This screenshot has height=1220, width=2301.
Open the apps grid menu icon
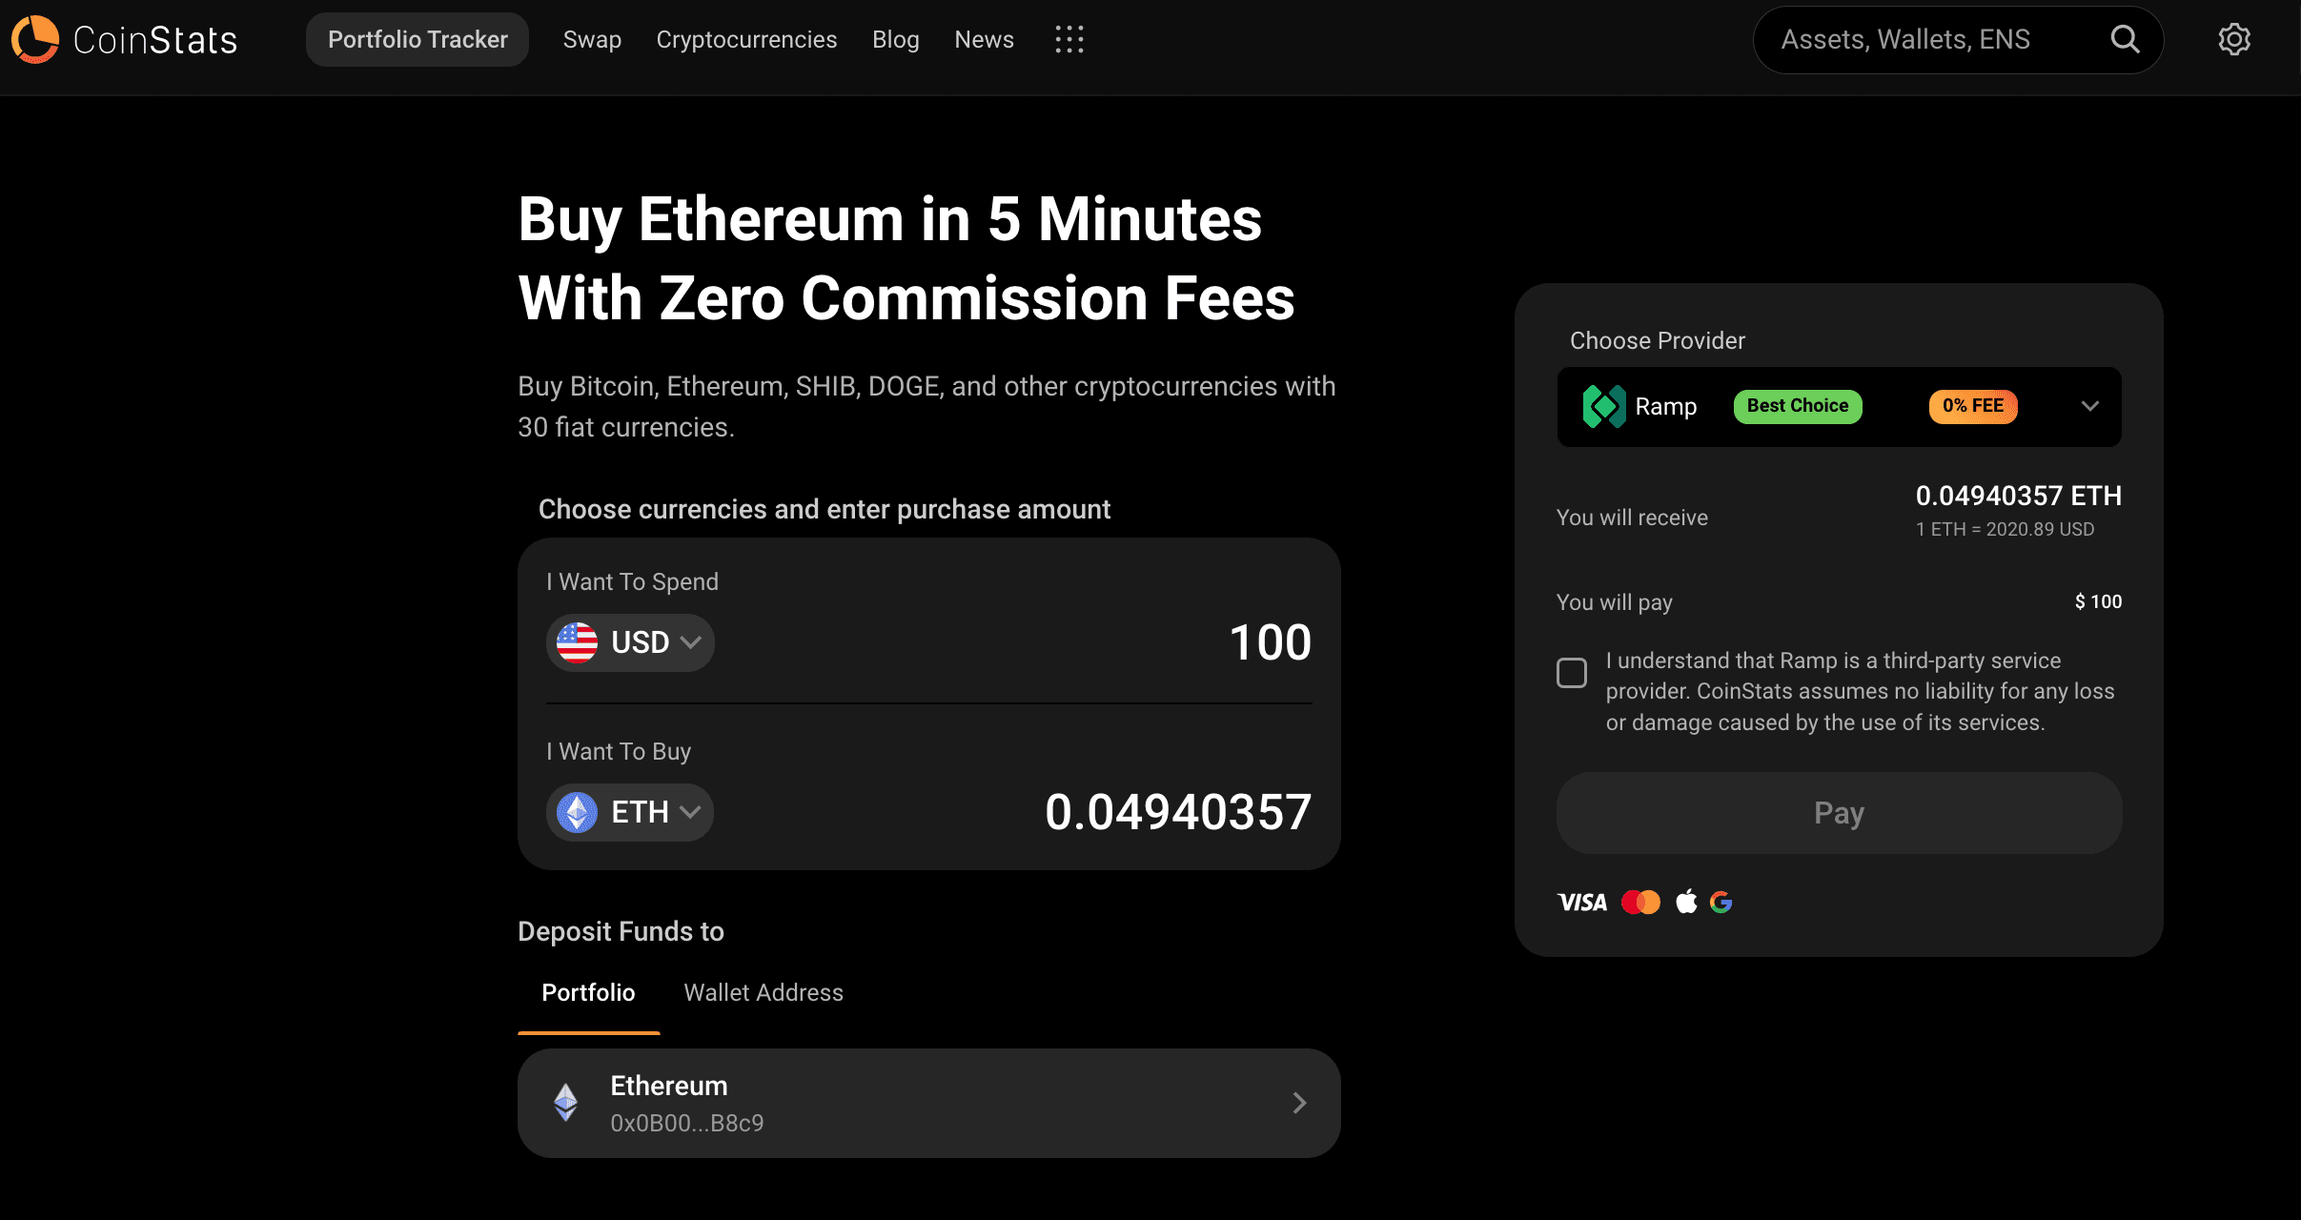[x=1069, y=39]
